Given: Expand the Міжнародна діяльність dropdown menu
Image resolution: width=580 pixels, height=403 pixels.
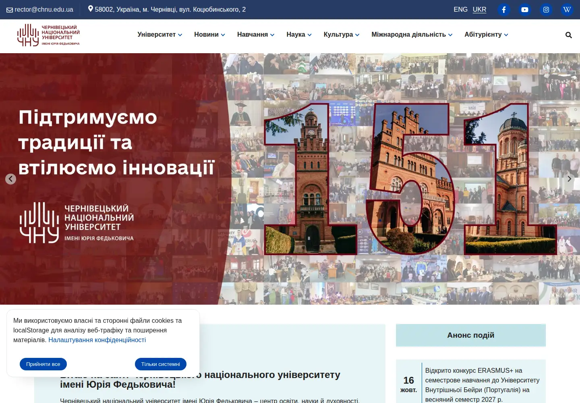Looking at the screenshot, I should [x=412, y=35].
